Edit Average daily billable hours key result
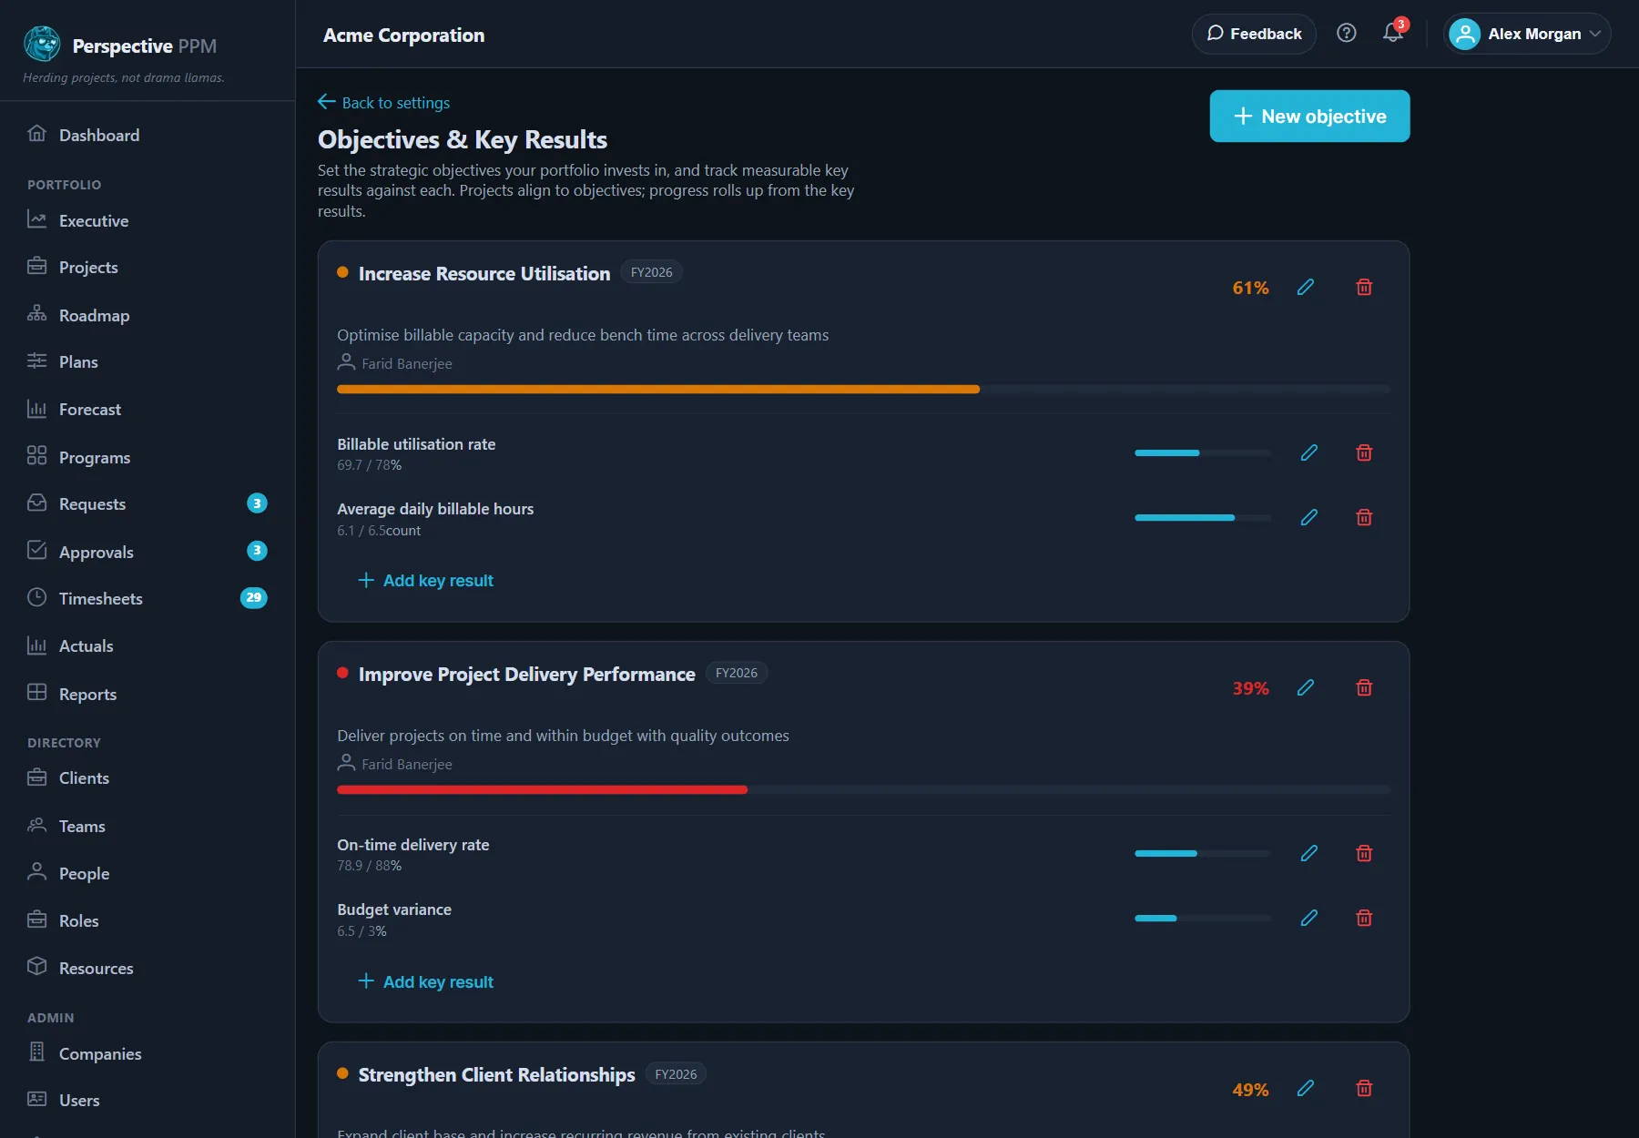 click(1309, 517)
